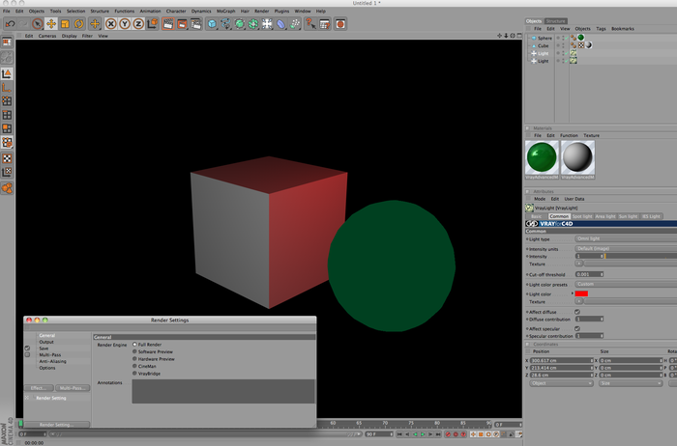Screen dimensions: 677x446
Task: Open the File menu in main menu bar
Action: click(7, 12)
